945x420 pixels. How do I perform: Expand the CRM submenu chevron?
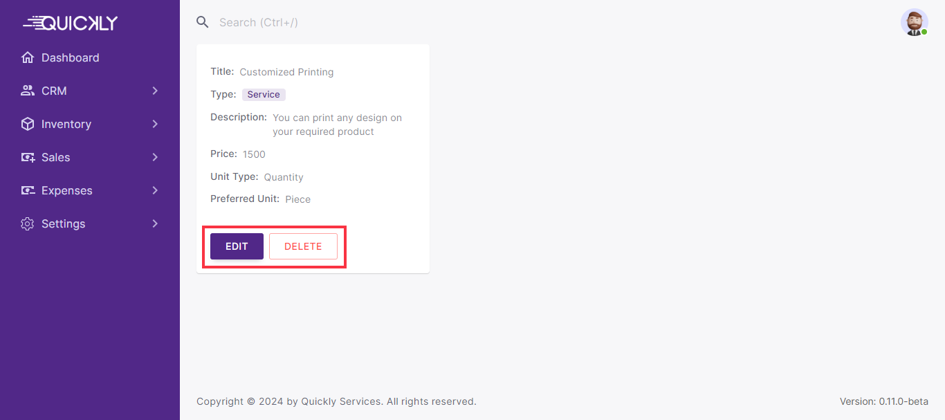(155, 91)
